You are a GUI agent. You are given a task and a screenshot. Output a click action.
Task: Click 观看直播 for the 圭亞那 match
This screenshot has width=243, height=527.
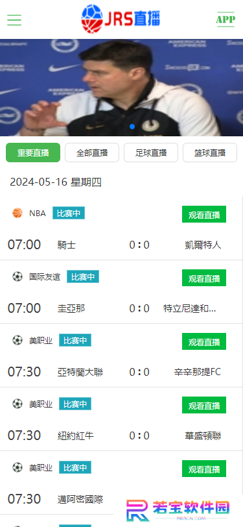[204, 278]
